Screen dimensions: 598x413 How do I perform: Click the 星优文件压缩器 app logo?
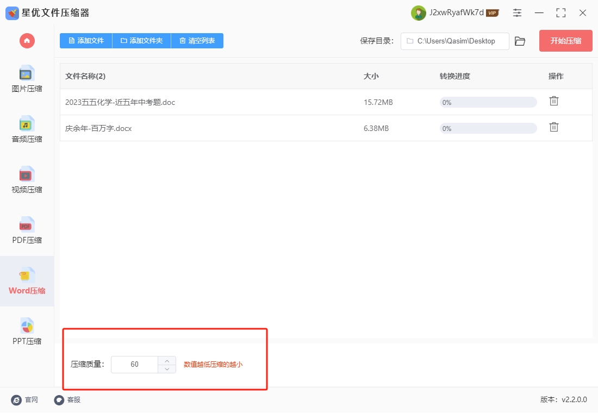coord(12,13)
